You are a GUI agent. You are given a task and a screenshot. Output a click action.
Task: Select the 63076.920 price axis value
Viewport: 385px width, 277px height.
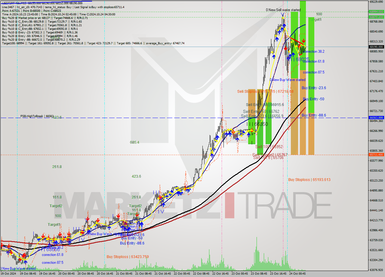pyautogui.click(x=376, y=270)
